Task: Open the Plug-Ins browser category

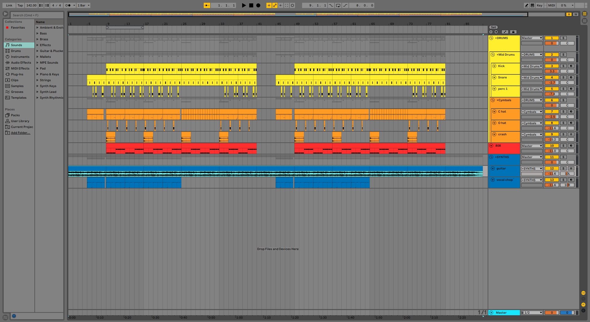Action: (x=19, y=74)
